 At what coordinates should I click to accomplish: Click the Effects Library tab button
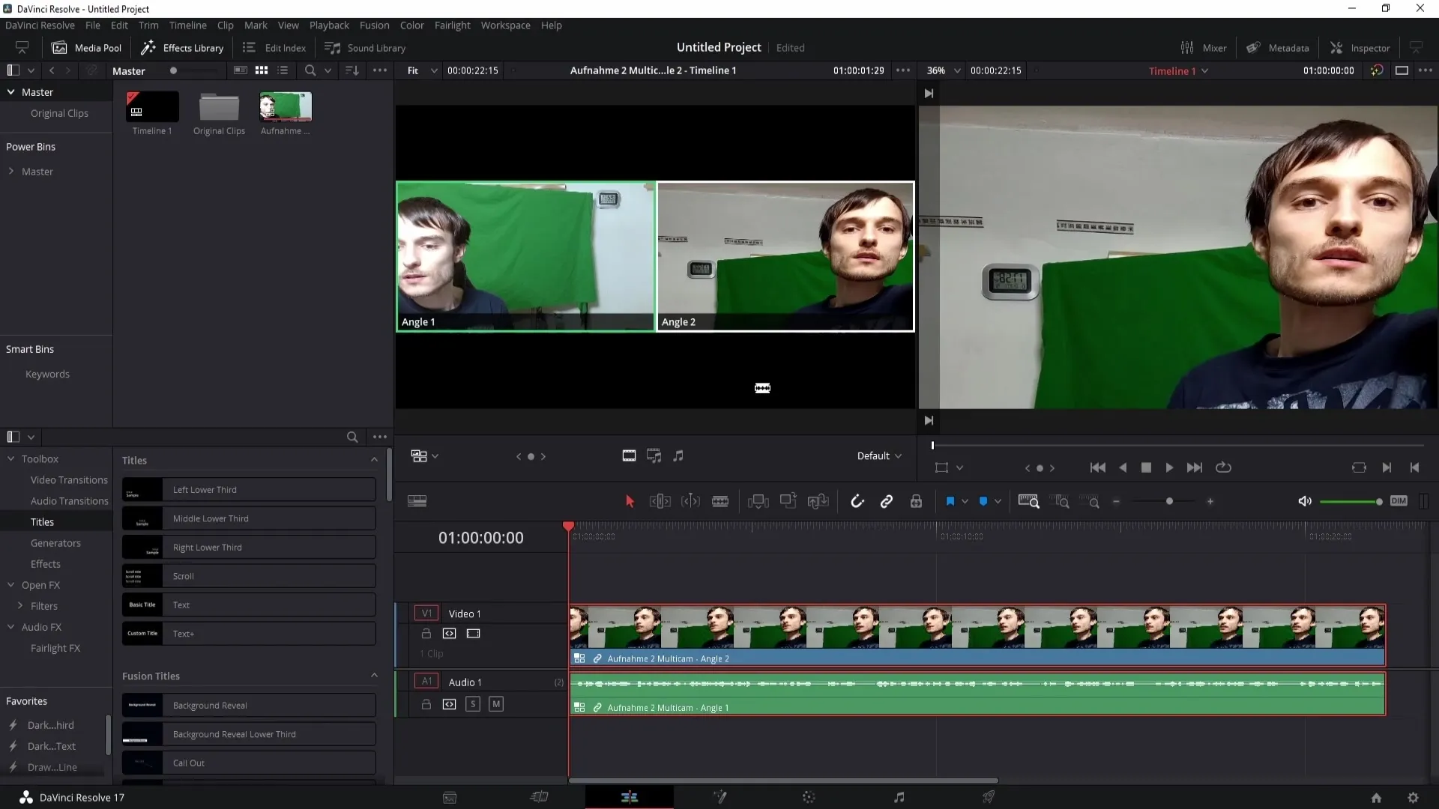tap(181, 47)
